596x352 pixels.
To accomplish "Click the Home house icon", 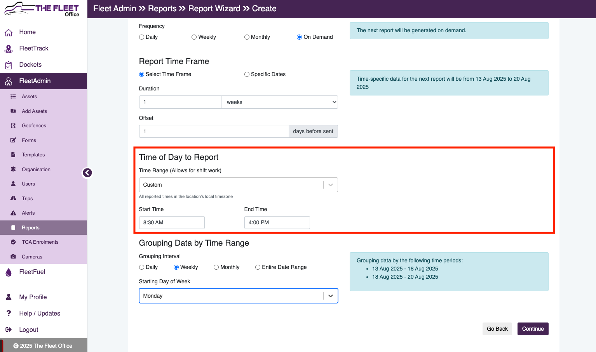I will [x=9, y=33].
